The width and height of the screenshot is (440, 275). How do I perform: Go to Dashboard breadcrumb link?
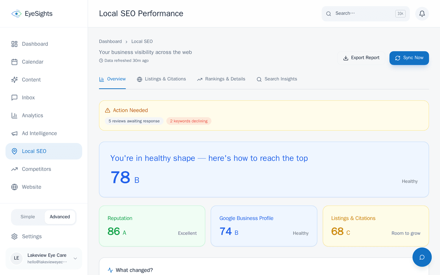(x=110, y=42)
